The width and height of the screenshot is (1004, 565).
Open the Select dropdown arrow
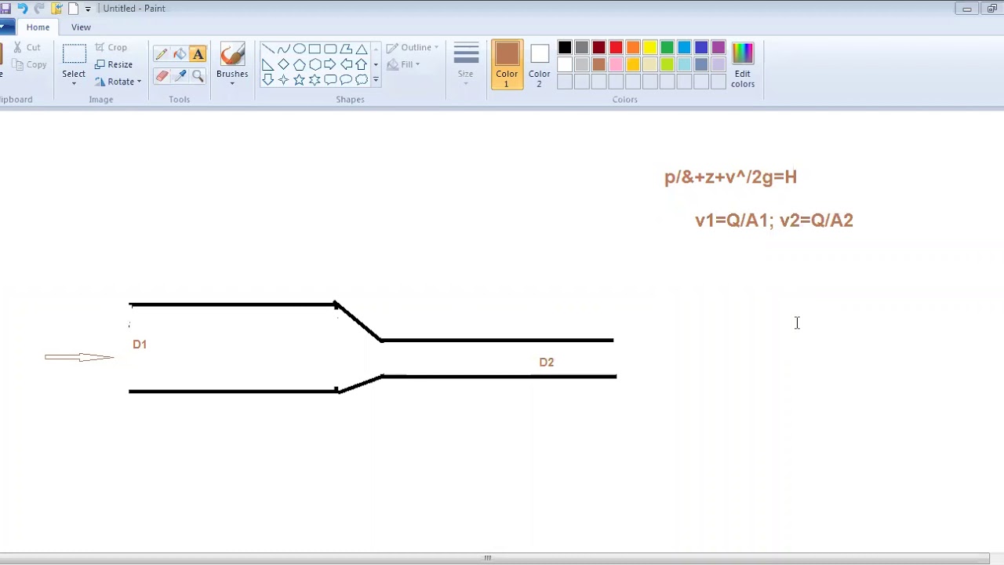point(74,83)
